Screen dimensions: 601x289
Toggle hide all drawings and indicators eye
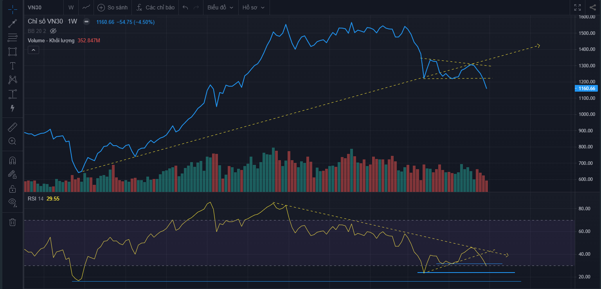[13, 202]
